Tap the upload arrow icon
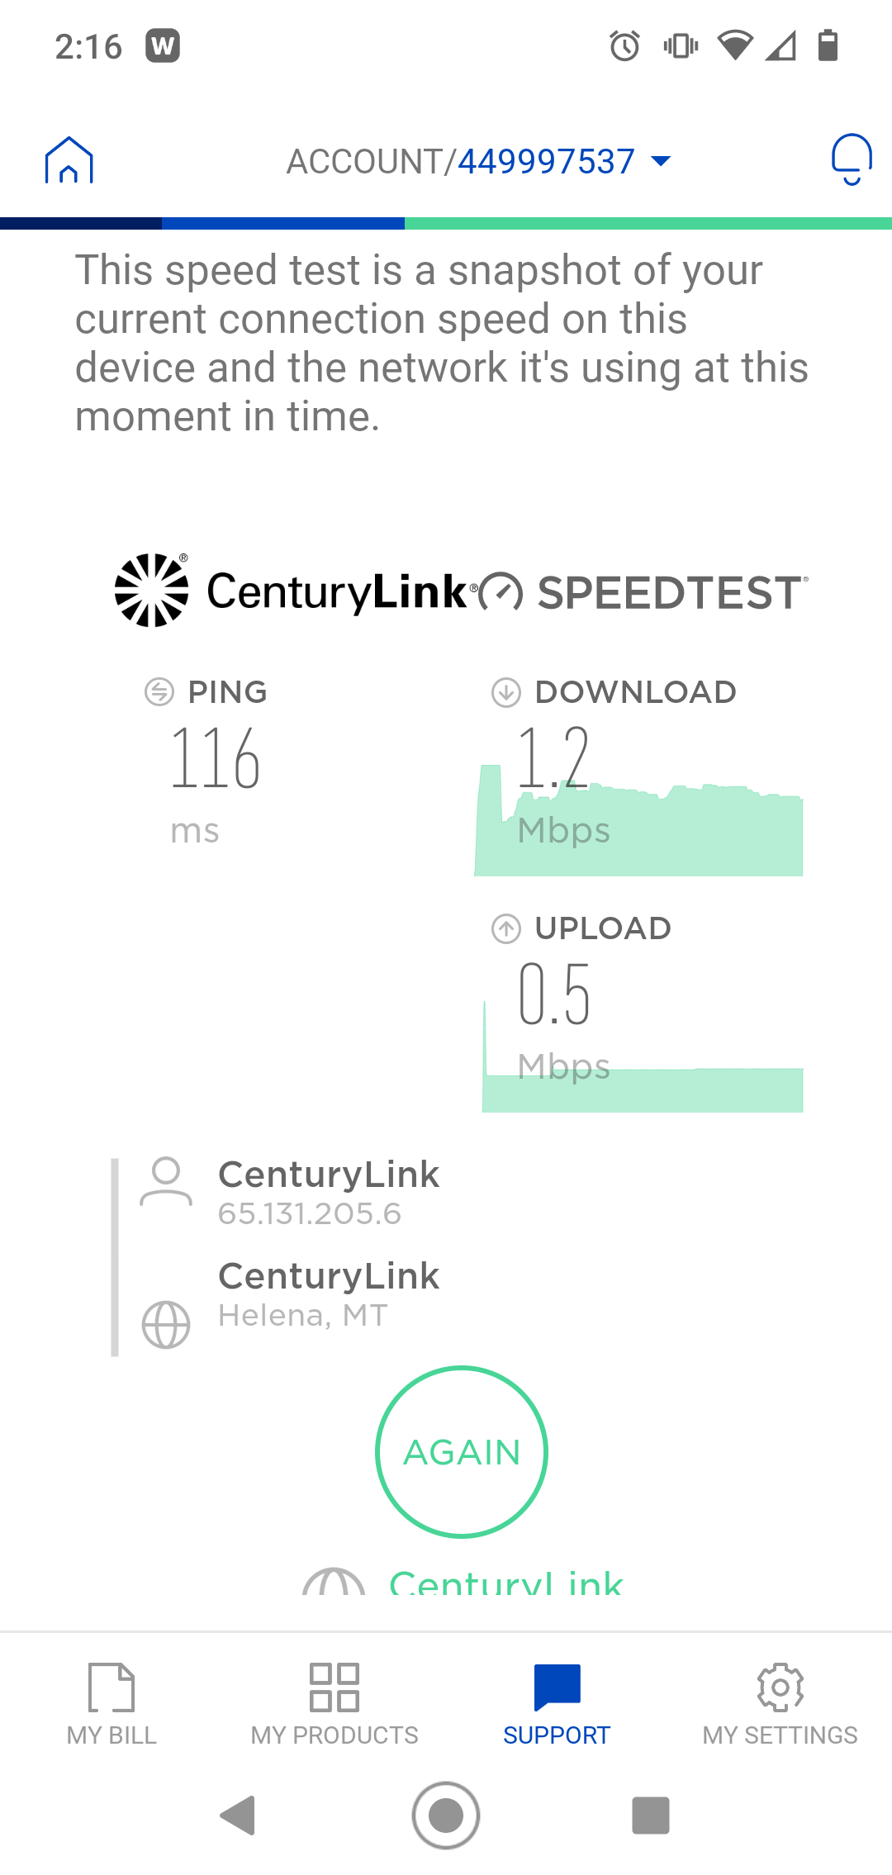The width and height of the screenshot is (892, 1875). 506,928
